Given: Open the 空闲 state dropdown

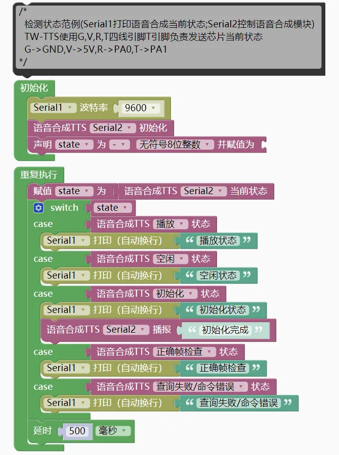Looking at the screenshot, I should tap(170, 259).
